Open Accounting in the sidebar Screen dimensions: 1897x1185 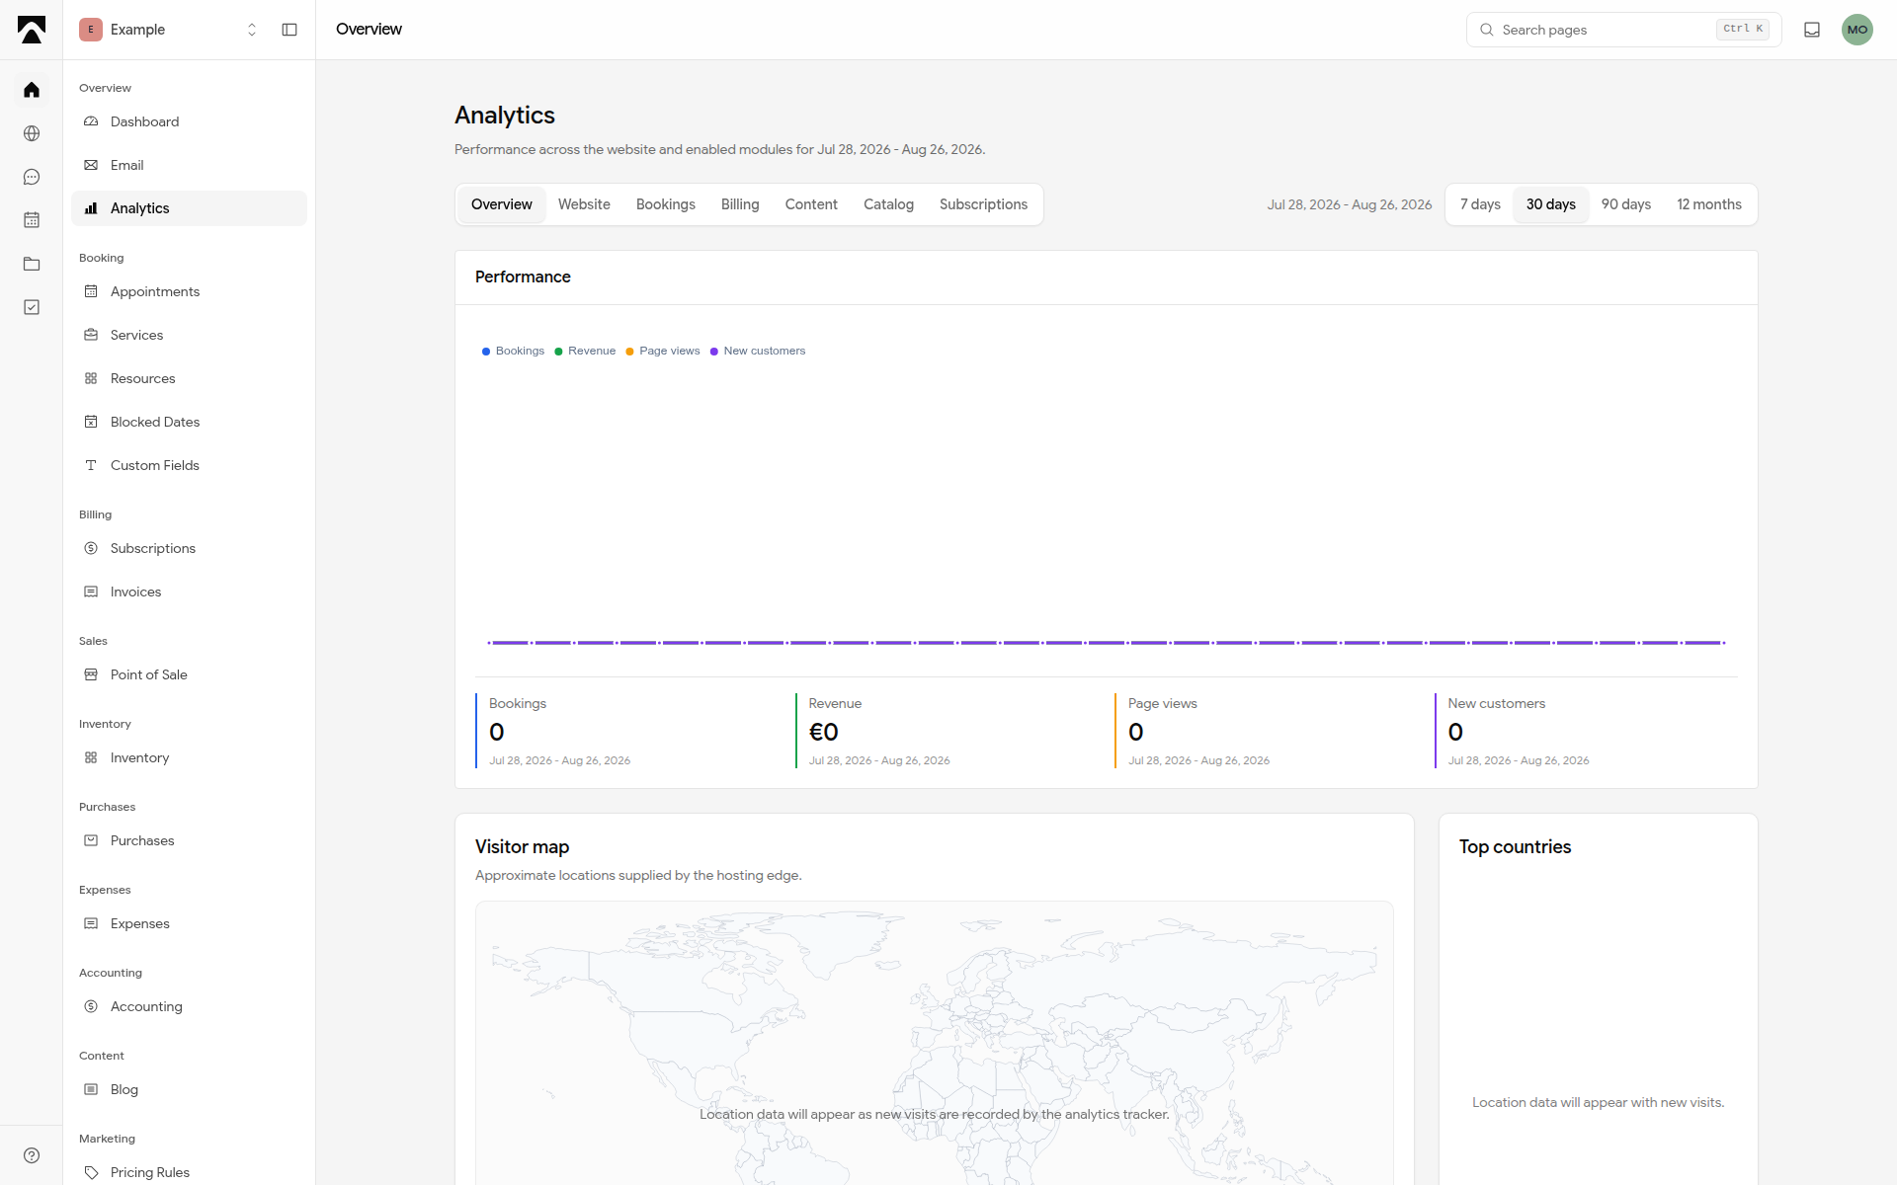pyautogui.click(x=189, y=1006)
